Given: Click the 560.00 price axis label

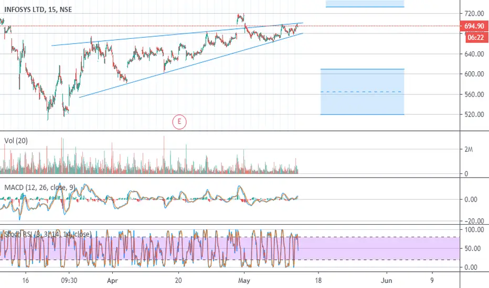Looking at the screenshot, I should (474, 94).
